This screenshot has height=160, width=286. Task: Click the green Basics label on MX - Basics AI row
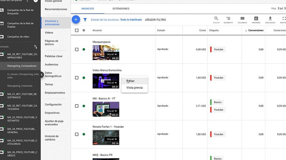pyautogui.click(x=217, y=102)
